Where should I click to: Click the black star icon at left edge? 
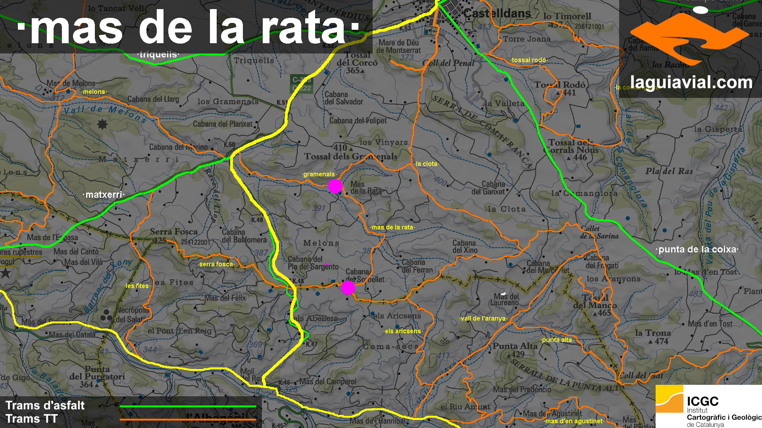coord(6,273)
